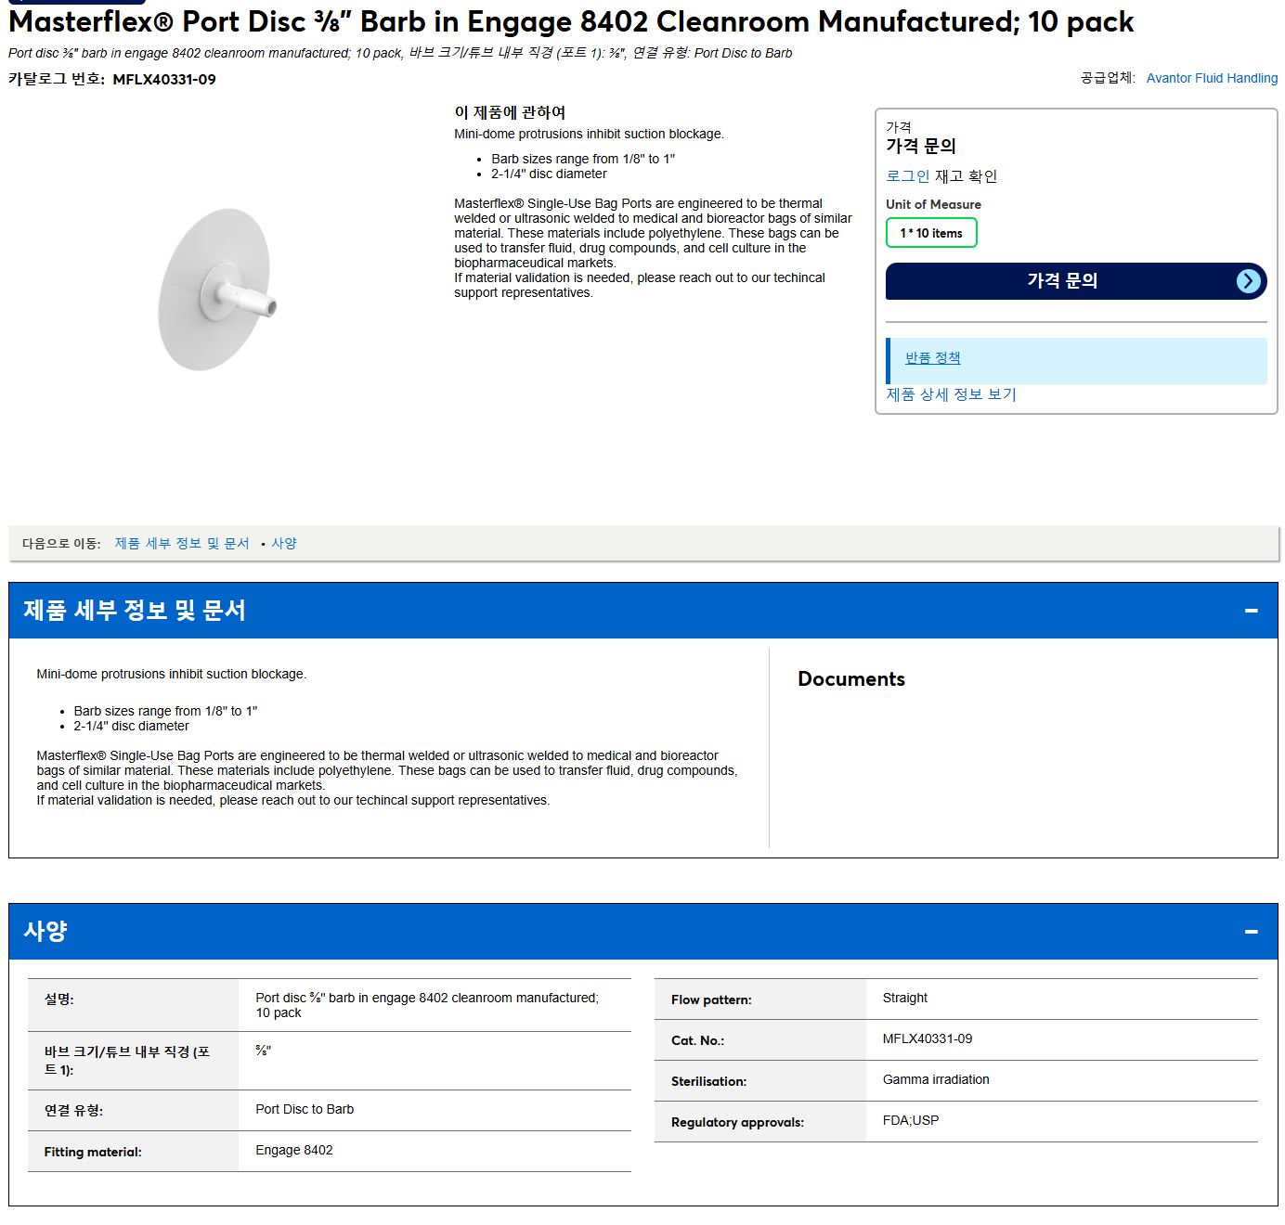Open the Avantor Fluid Handling supplier link

point(1212,78)
